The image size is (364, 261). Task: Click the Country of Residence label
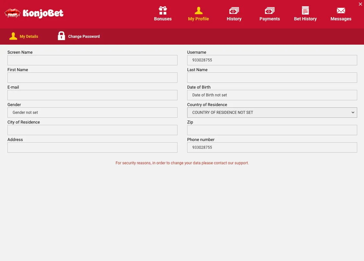tap(207, 104)
